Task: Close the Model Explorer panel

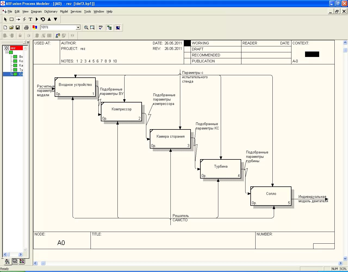Action: (28, 42)
